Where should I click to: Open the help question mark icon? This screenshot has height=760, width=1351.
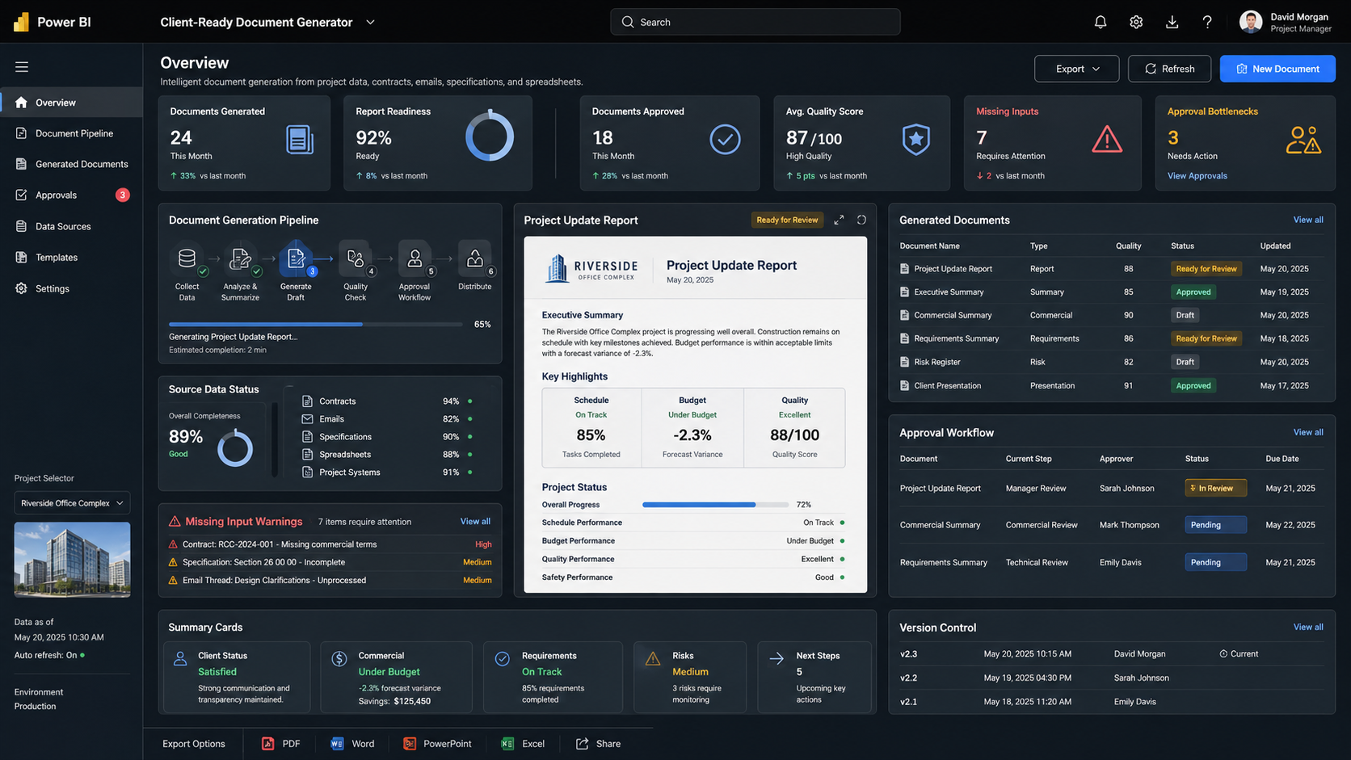[1207, 22]
